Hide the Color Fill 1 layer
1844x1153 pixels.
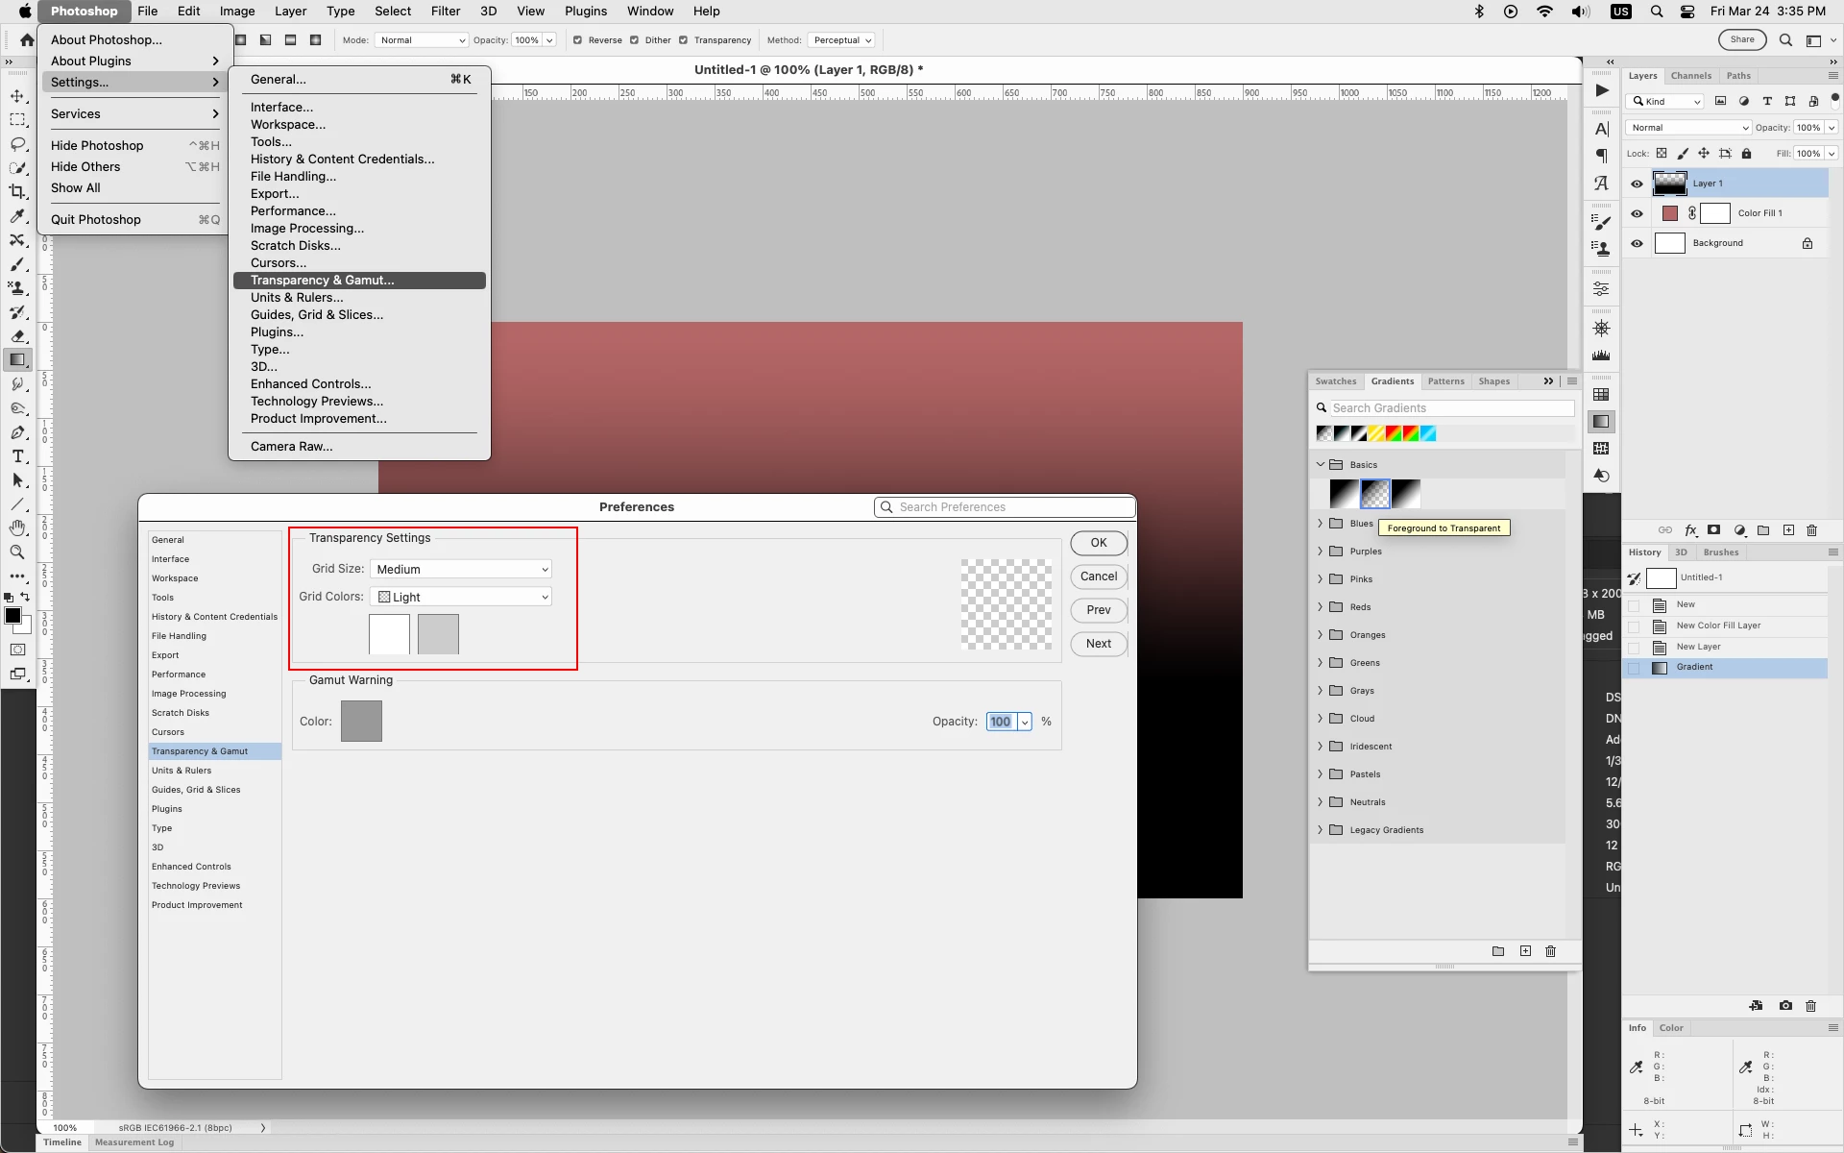[x=1637, y=213]
